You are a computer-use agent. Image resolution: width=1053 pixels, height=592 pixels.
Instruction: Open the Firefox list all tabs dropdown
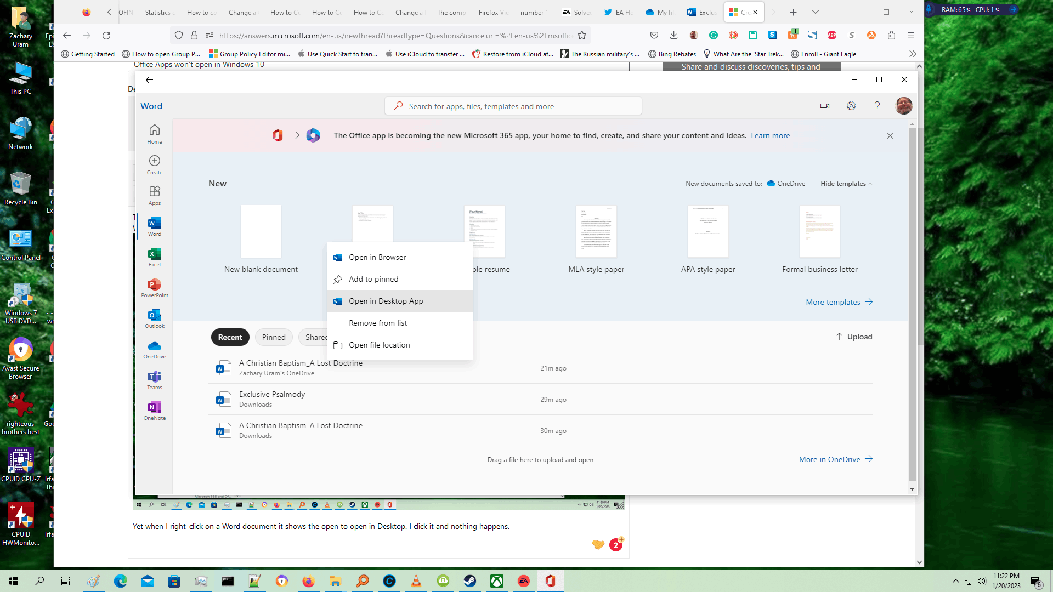point(816,12)
